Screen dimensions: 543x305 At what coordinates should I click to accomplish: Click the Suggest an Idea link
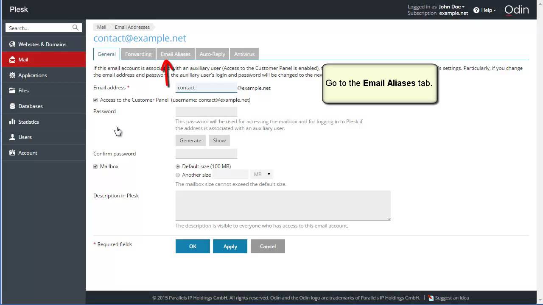pos(452,298)
